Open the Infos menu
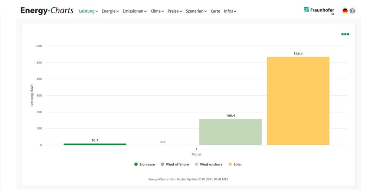380x190 pixels. click(230, 11)
